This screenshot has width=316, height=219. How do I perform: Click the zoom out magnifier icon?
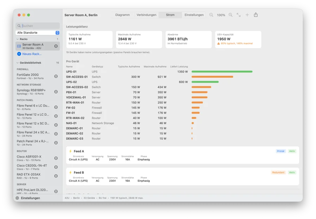(211, 15)
